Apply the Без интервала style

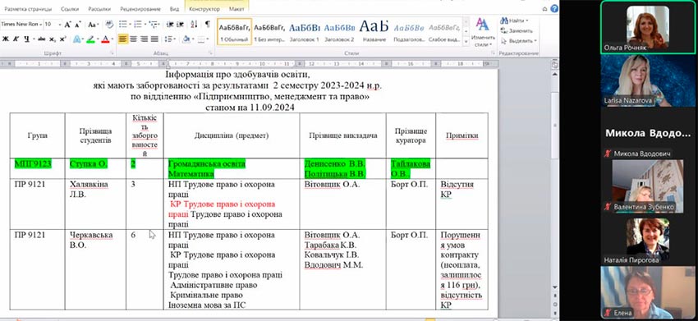pyautogui.click(x=269, y=32)
